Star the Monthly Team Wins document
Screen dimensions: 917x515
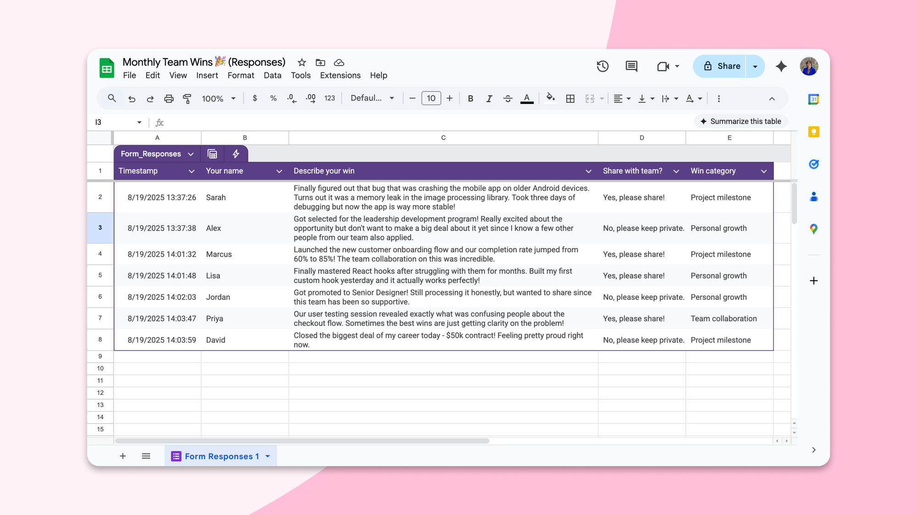click(x=302, y=62)
